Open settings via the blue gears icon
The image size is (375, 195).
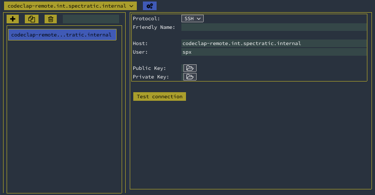click(149, 6)
